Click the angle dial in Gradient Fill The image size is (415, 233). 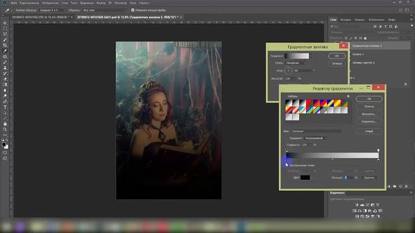point(288,71)
